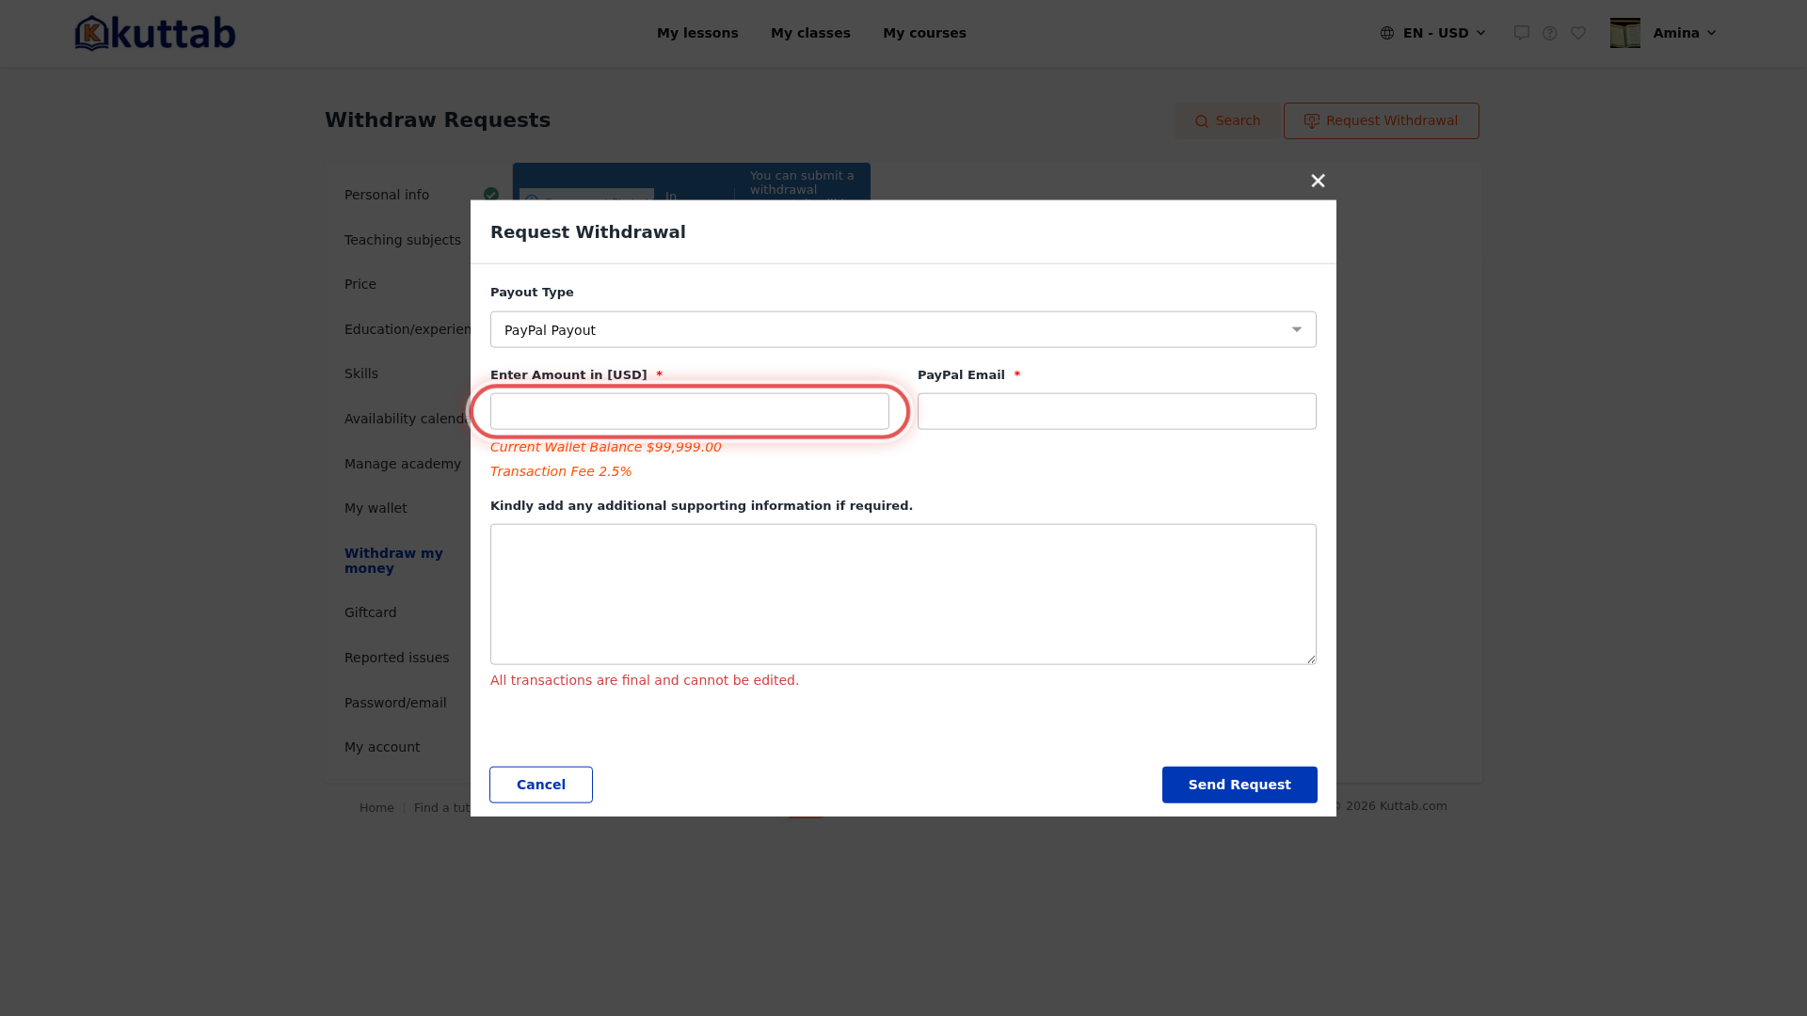Expand the Payout Type dropdown
Viewport: 1807px width, 1016px height.
pos(903,329)
